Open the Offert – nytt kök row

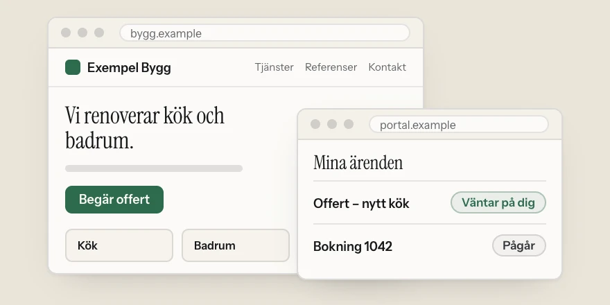(430, 202)
